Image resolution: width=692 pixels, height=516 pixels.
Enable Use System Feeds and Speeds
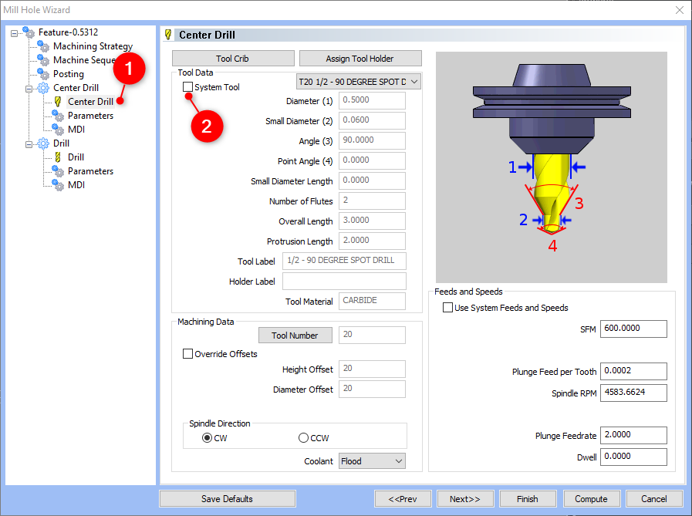(447, 307)
